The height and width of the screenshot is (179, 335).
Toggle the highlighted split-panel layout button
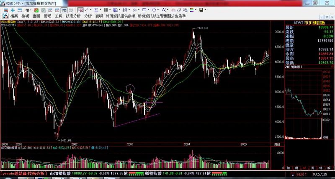[x=64, y=10]
